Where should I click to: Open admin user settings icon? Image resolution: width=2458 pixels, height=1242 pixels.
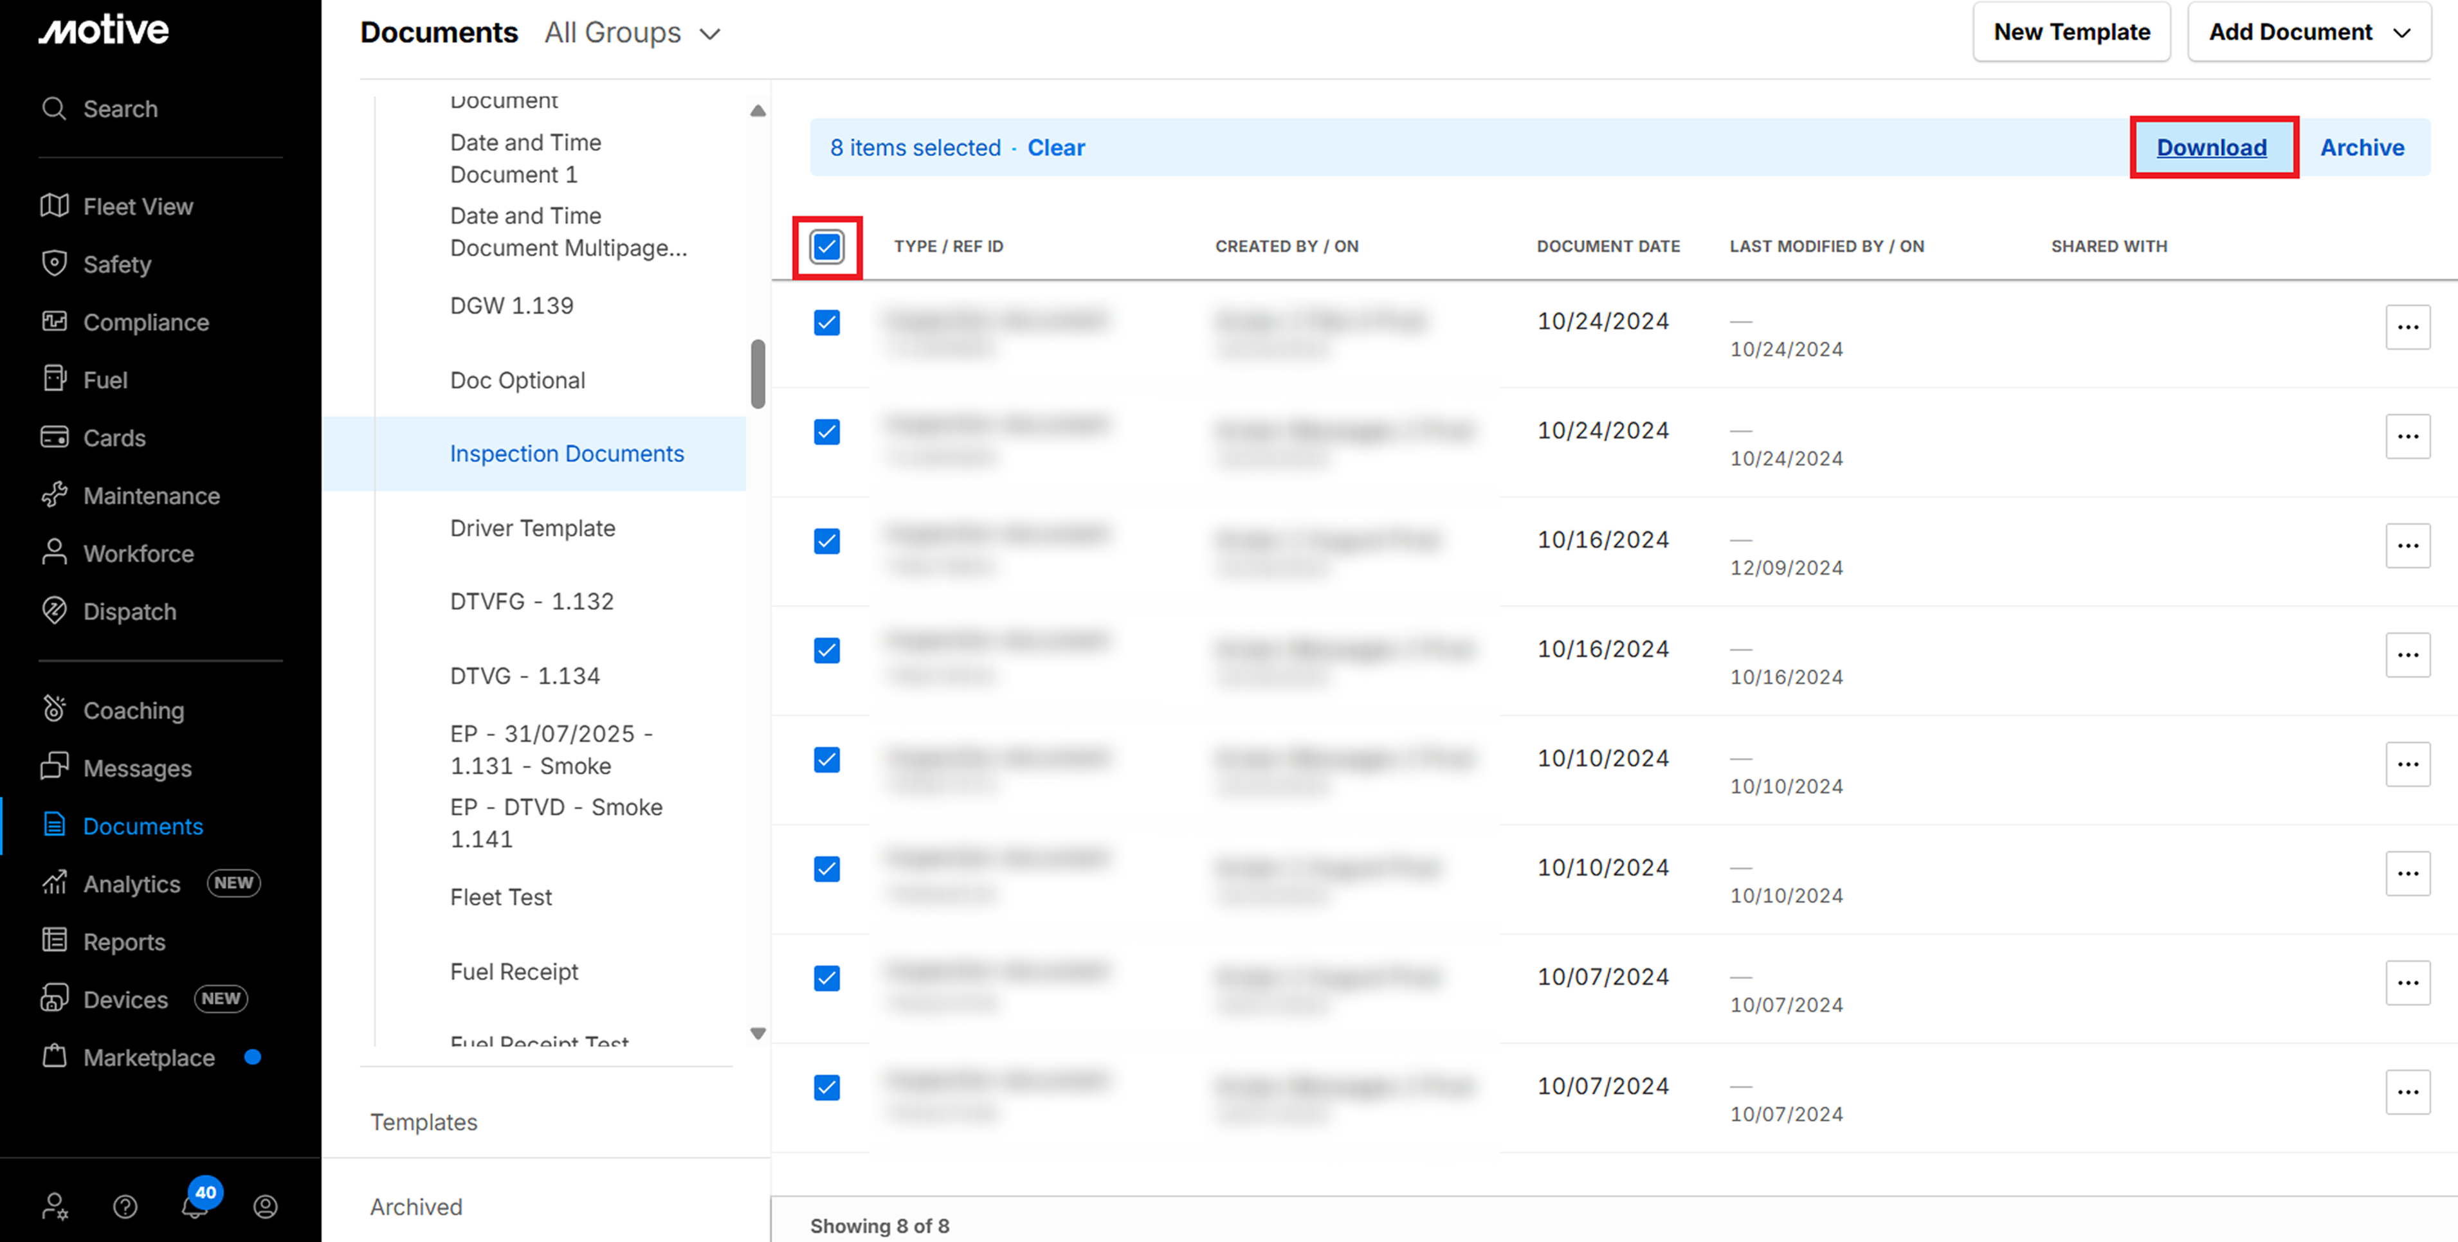pos(55,1207)
